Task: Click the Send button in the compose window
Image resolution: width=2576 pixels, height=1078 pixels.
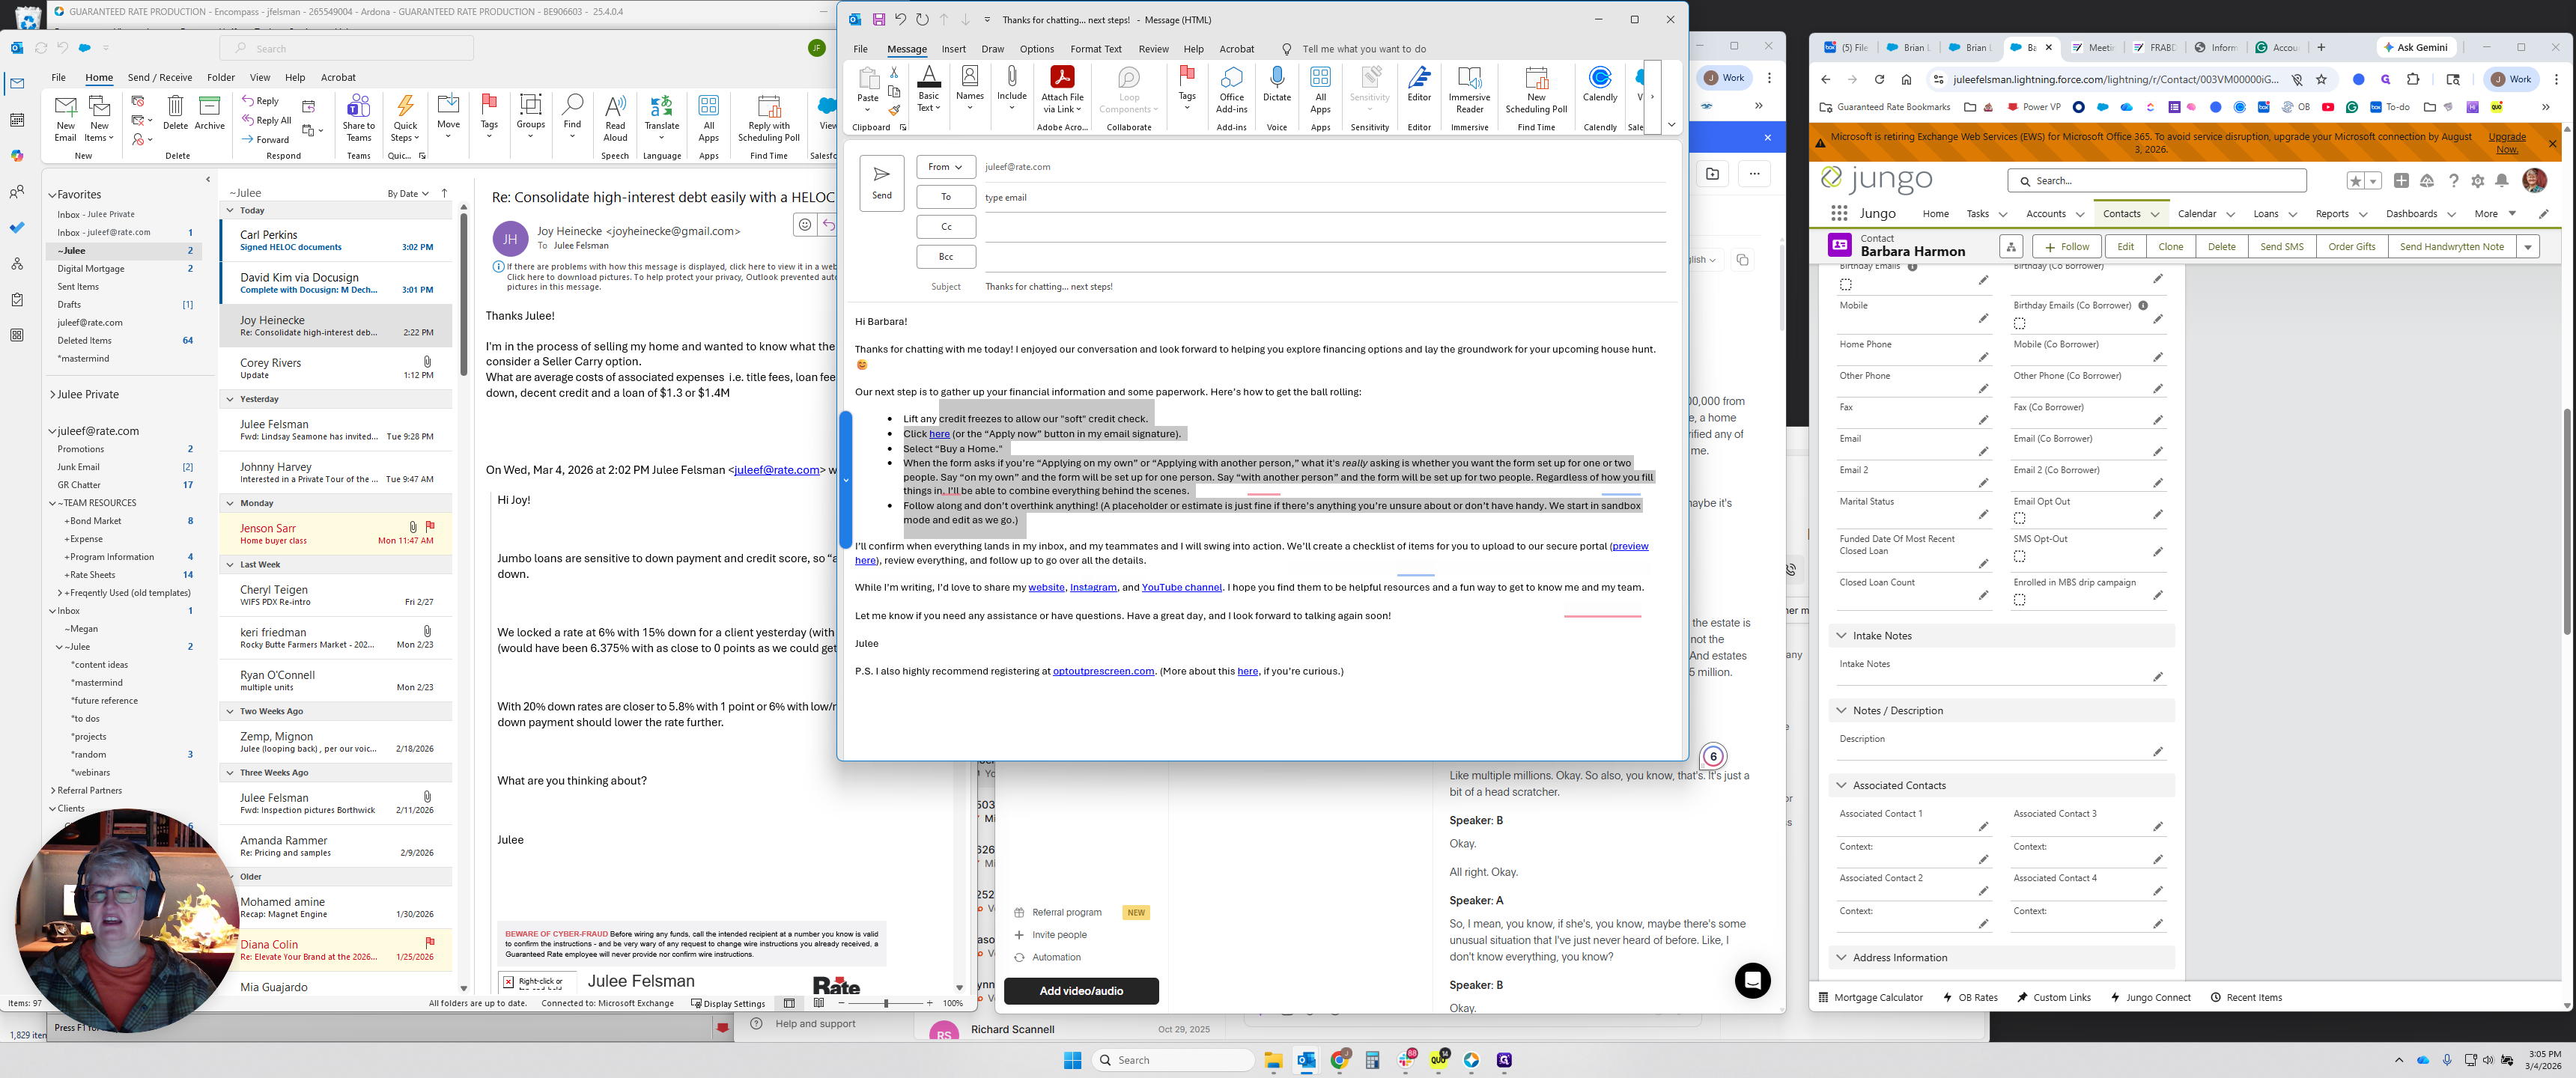Action: [x=881, y=182]
